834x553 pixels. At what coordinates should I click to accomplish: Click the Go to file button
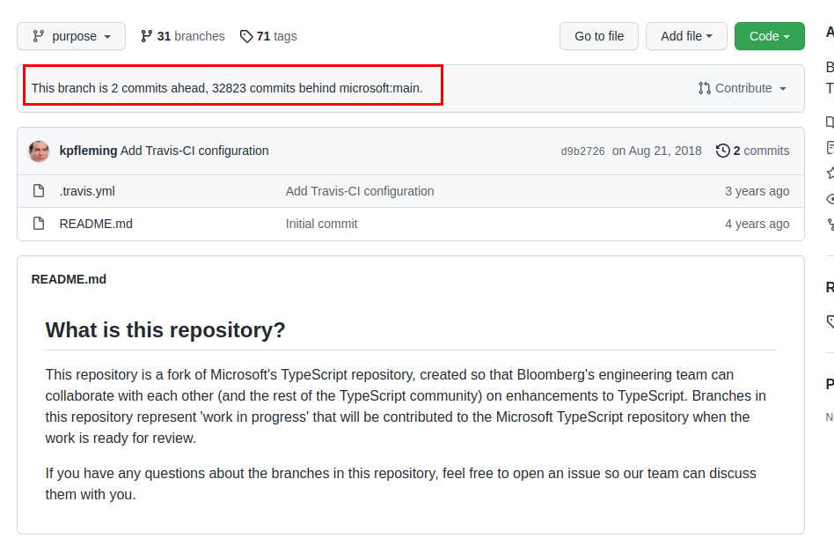click(598, 36)
